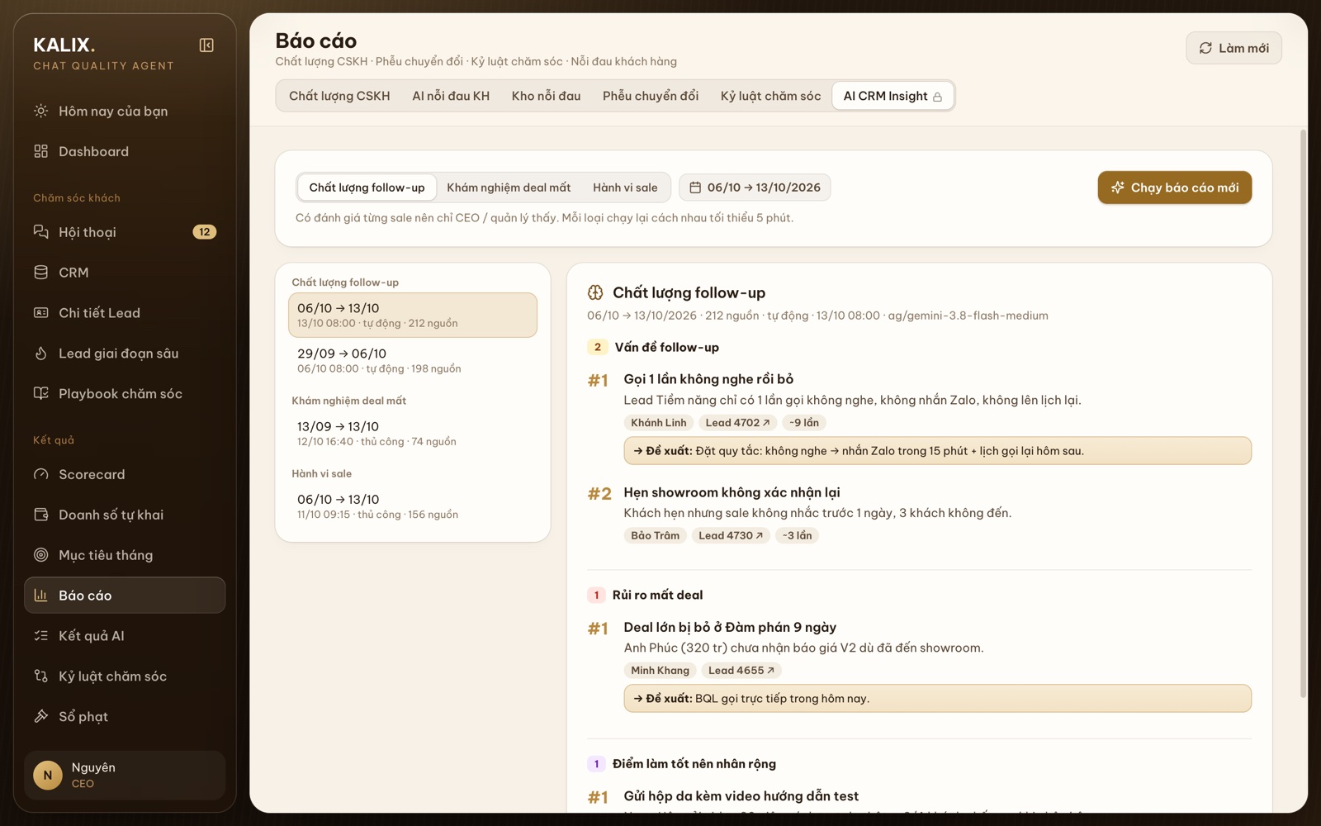Open Kỷ luật chăm sóc route icon

pos(40,676)
